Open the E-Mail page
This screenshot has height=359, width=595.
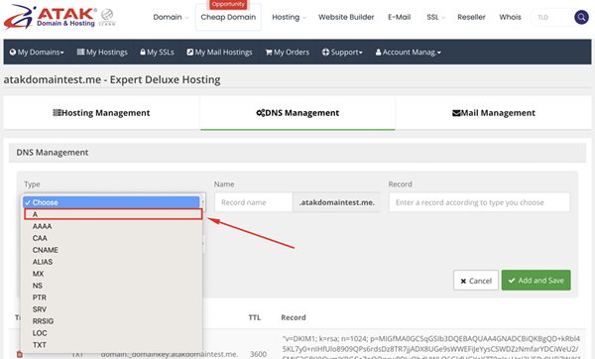coord(400,17)
